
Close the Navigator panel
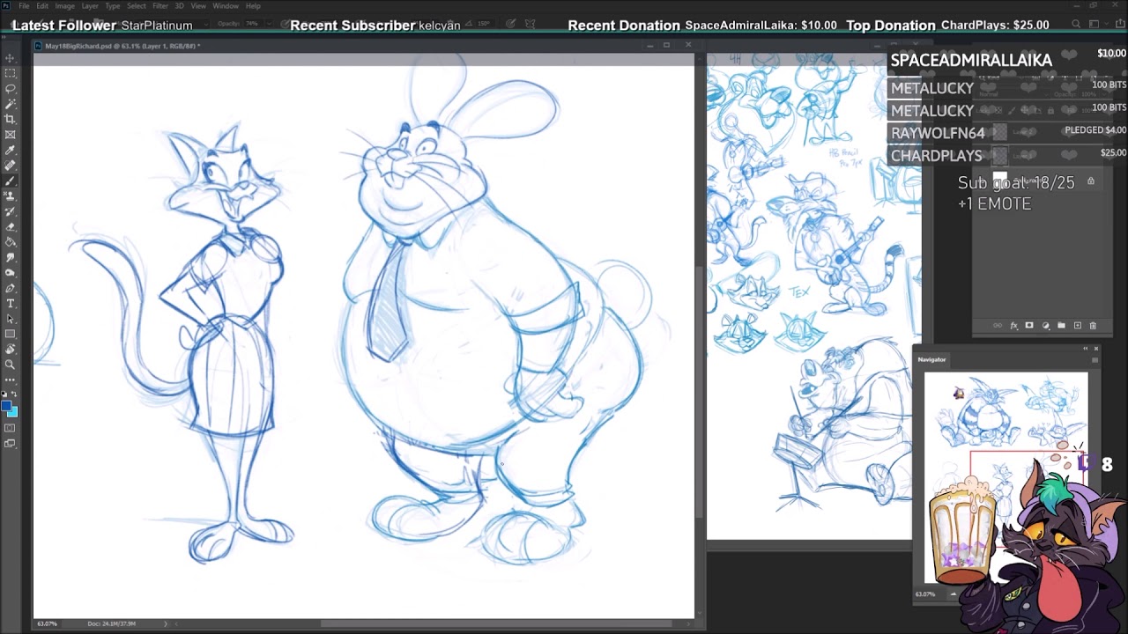point(1096,349)
